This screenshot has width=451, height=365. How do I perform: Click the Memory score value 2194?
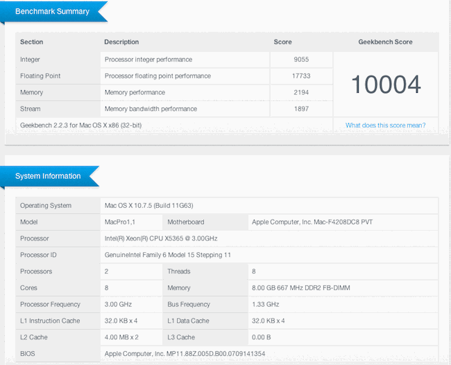tap(301, 93)
